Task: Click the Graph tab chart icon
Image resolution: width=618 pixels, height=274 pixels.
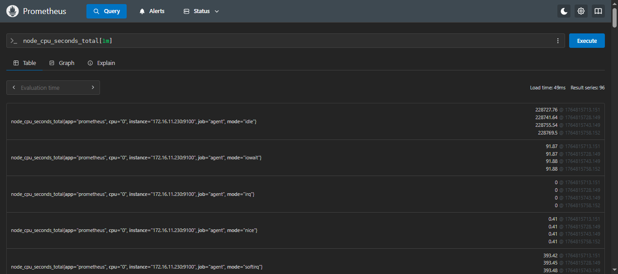Action: pos(52,63)
